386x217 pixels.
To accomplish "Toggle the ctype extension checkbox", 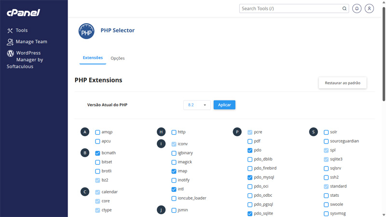I will pos(97,210).
